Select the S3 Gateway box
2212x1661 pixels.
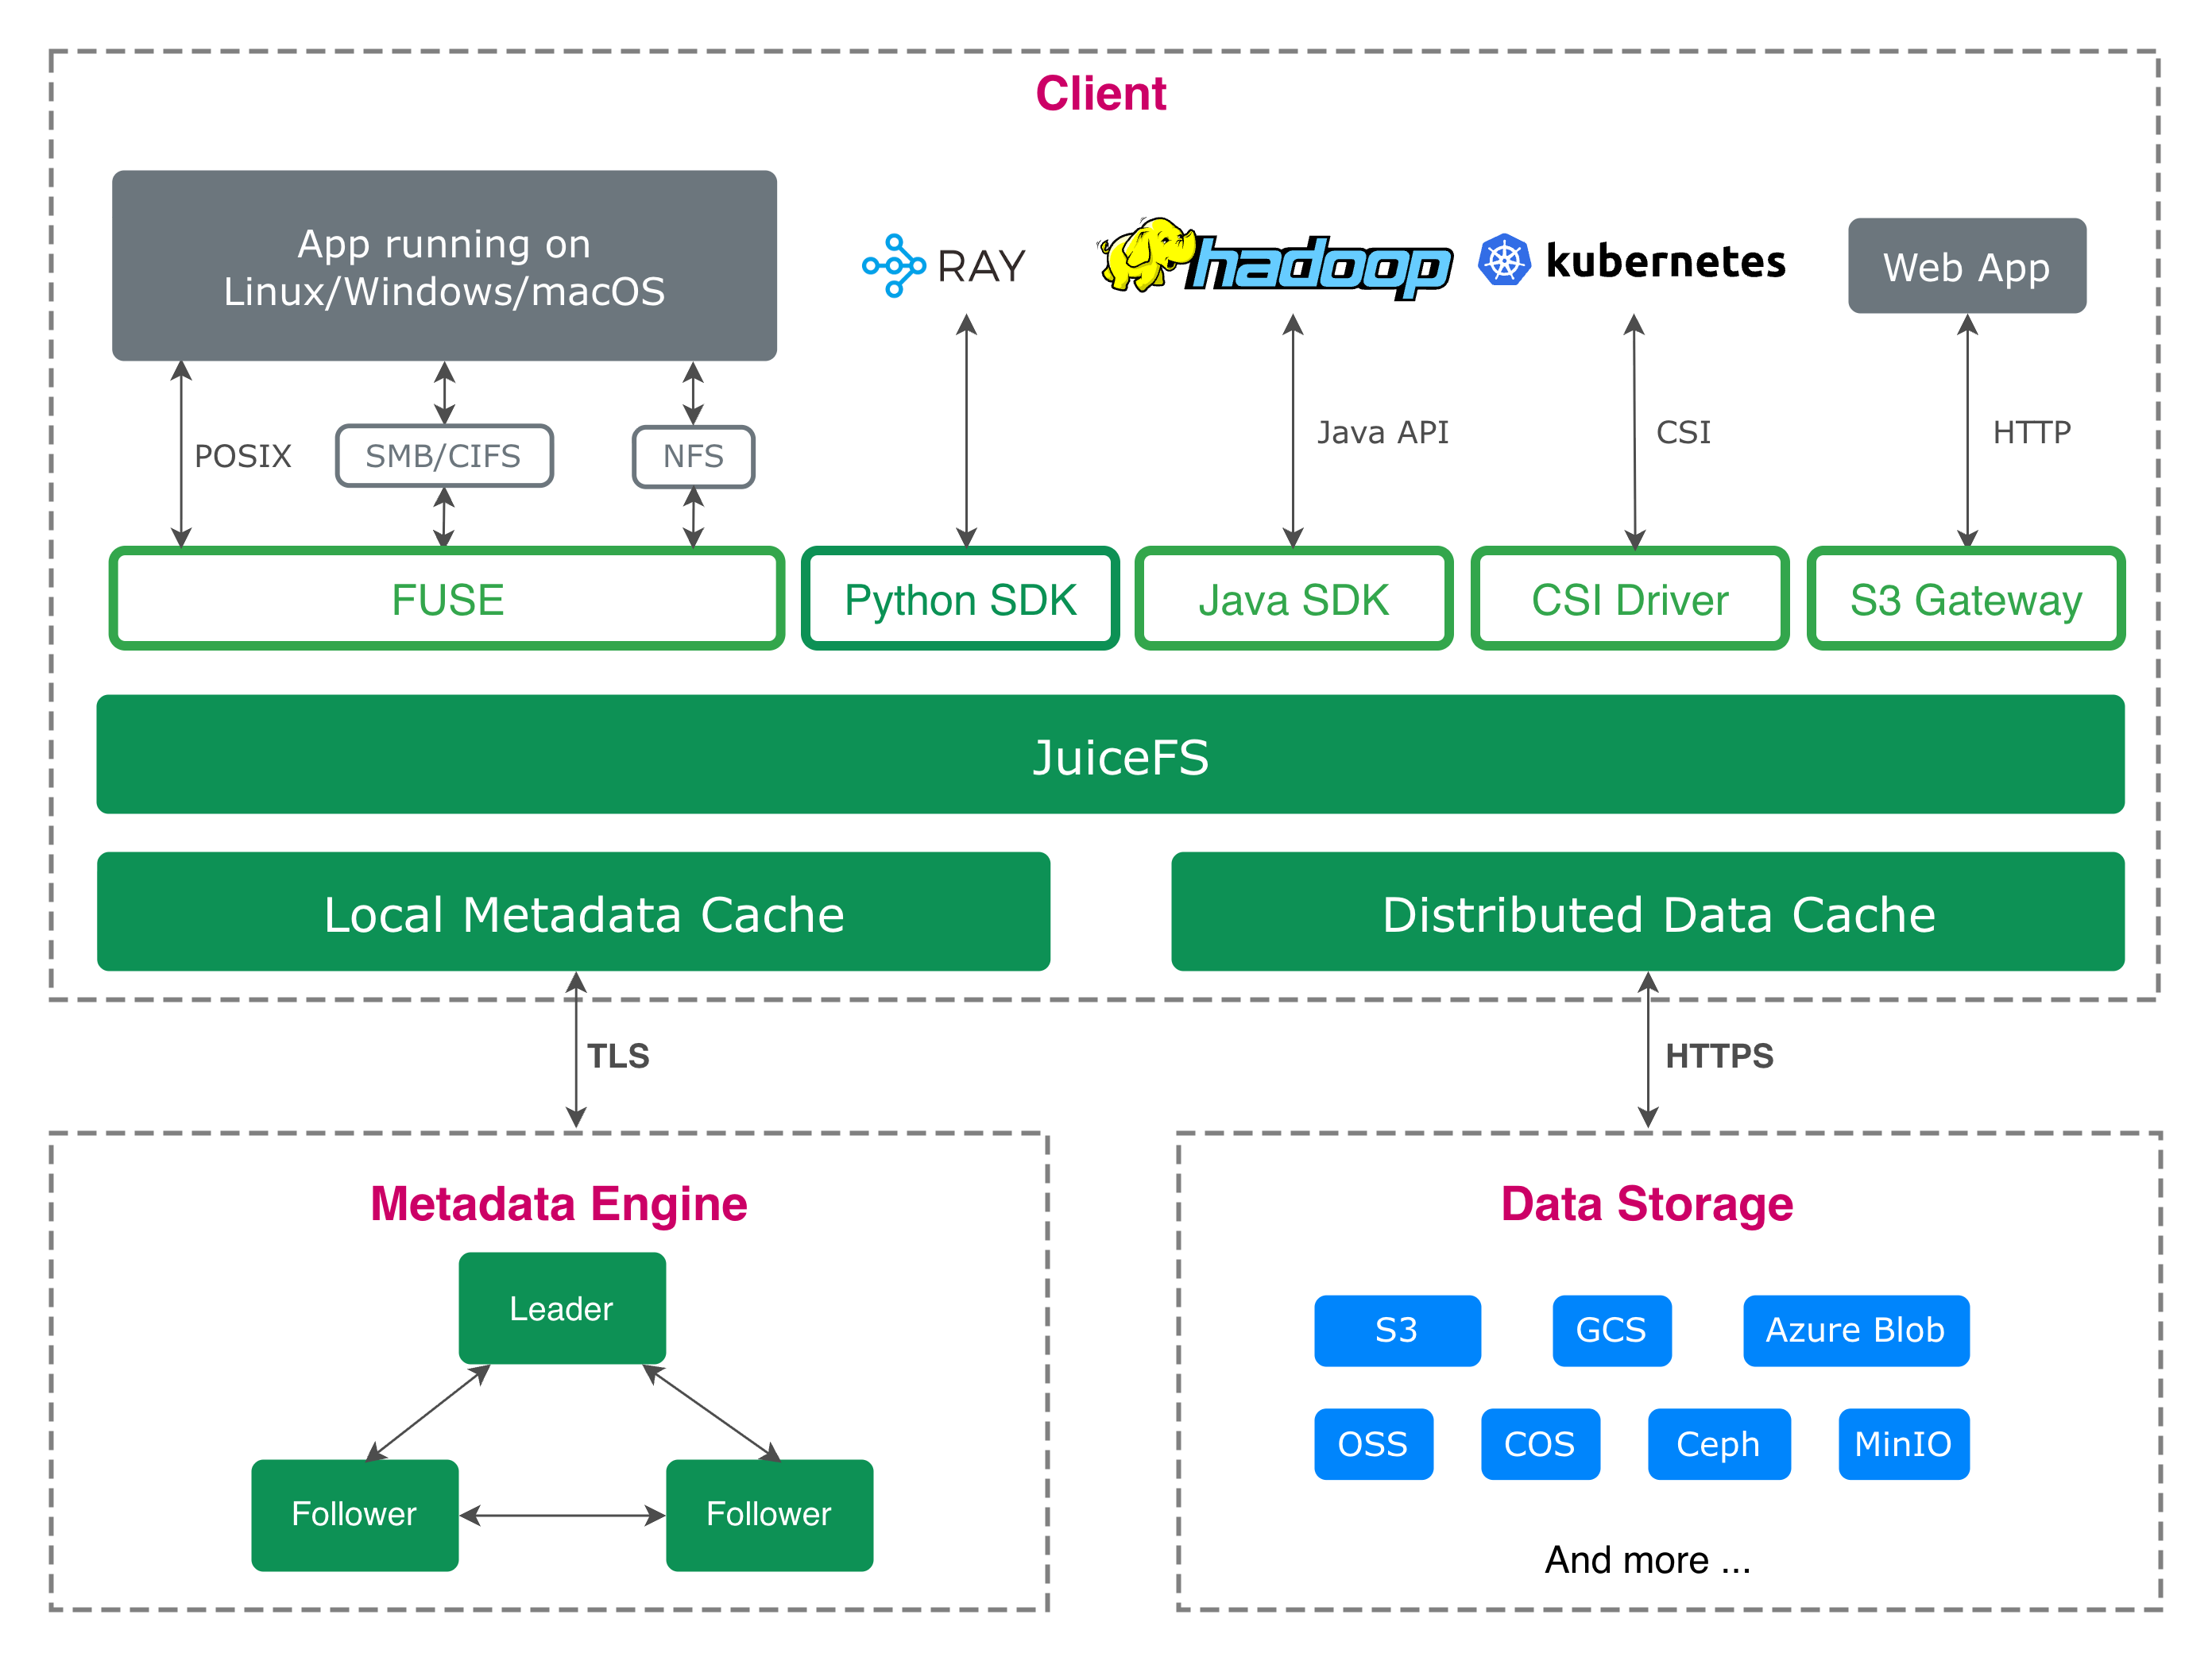tap(1965, 600)
